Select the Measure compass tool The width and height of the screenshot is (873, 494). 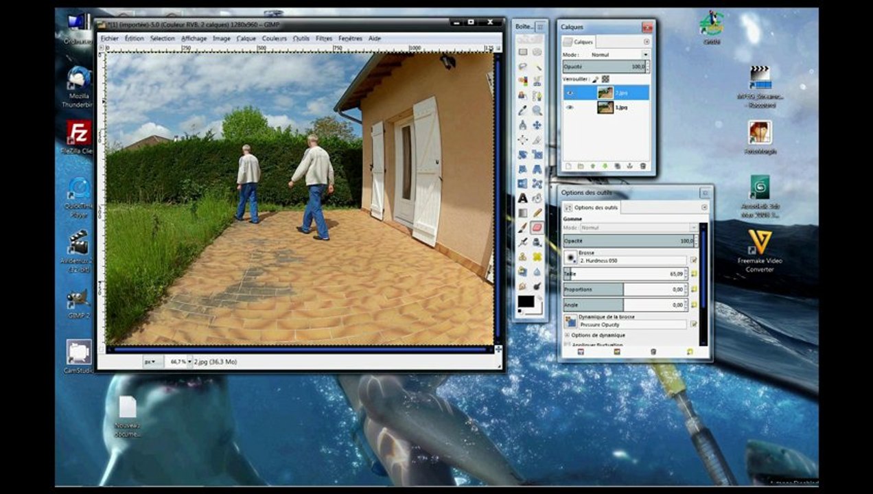coord(523,124)
